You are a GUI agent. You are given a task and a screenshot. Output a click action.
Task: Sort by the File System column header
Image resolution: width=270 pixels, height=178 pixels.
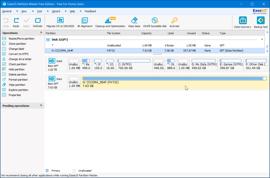click(x=118, y=33)
